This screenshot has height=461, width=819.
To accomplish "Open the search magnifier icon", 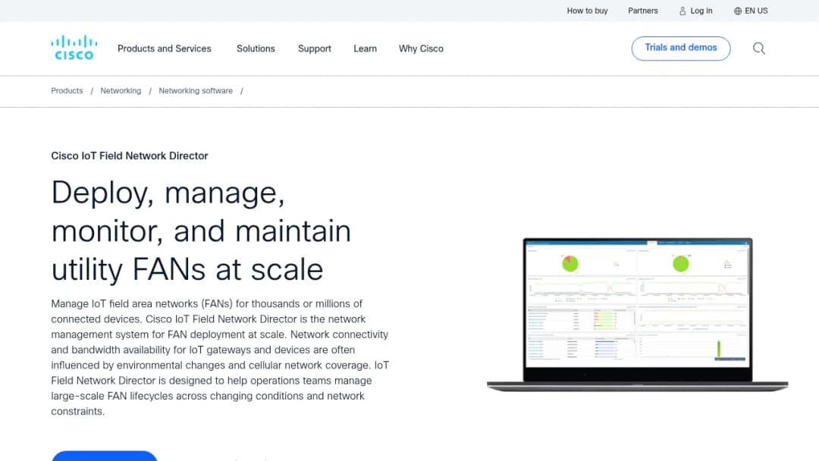I will point(759,49).
